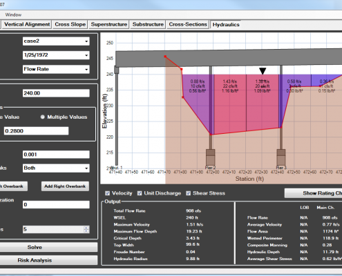Disable the Shear Stress checkbox
Image resolution: width=342 pixels, height=276 pixels.
click(189, 193)
